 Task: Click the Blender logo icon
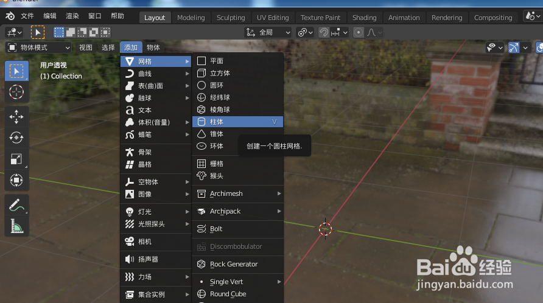coord(10,16)
